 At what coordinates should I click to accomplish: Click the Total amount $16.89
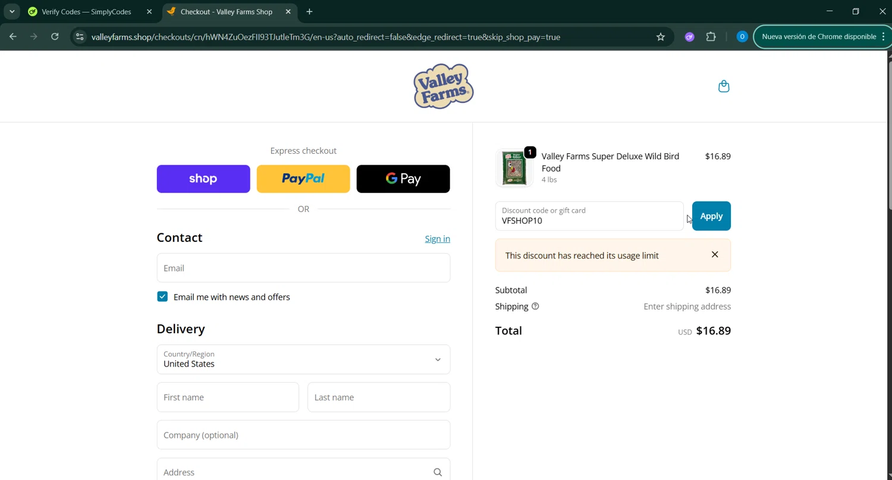coord(714,331)
